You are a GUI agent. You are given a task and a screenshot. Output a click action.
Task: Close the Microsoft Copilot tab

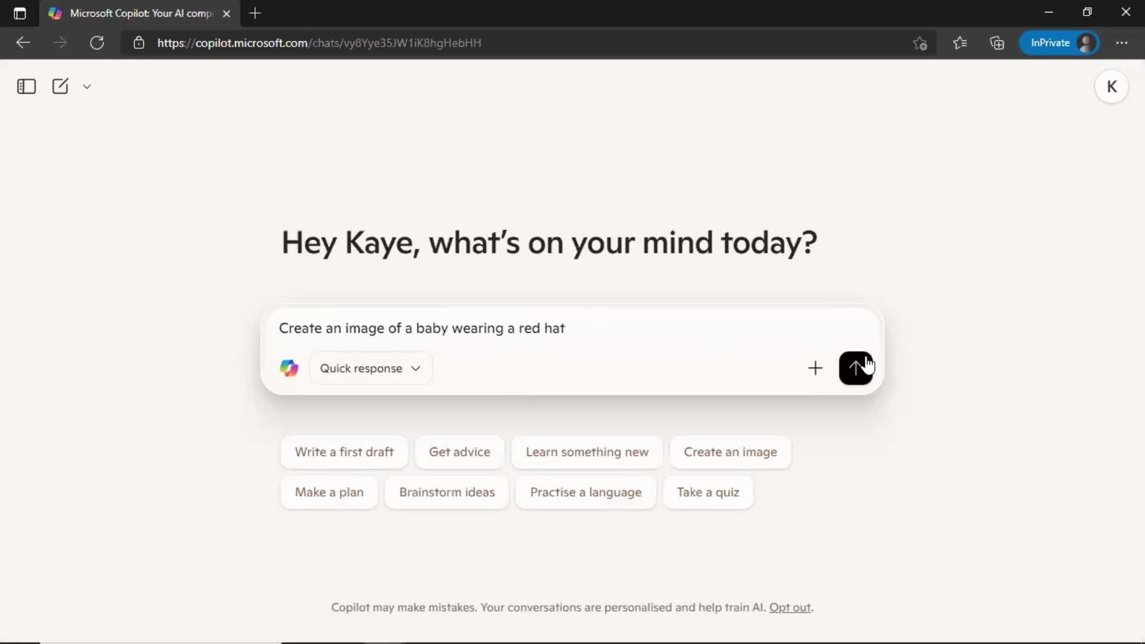coord(227,14)
